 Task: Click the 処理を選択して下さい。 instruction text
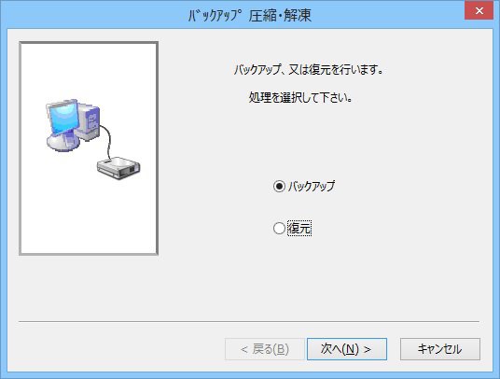(300, 97)
